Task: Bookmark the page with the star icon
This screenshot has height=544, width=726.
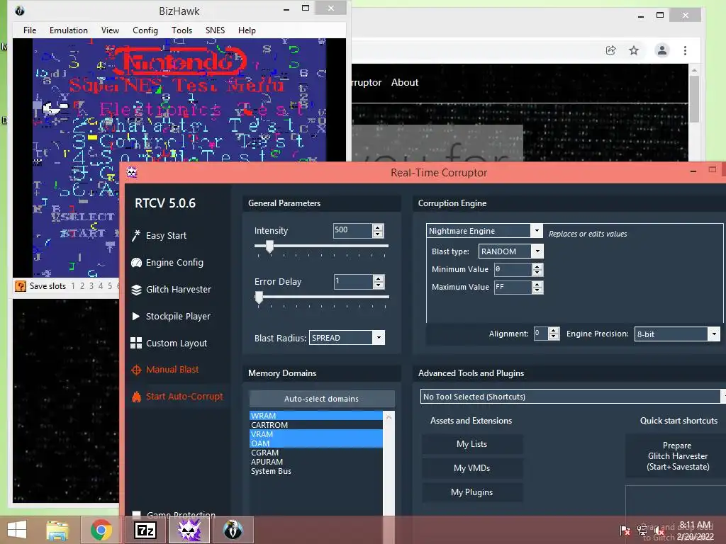Action: tap(634, 50)
